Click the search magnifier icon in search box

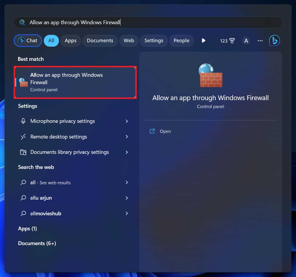(x=22, y=22)
